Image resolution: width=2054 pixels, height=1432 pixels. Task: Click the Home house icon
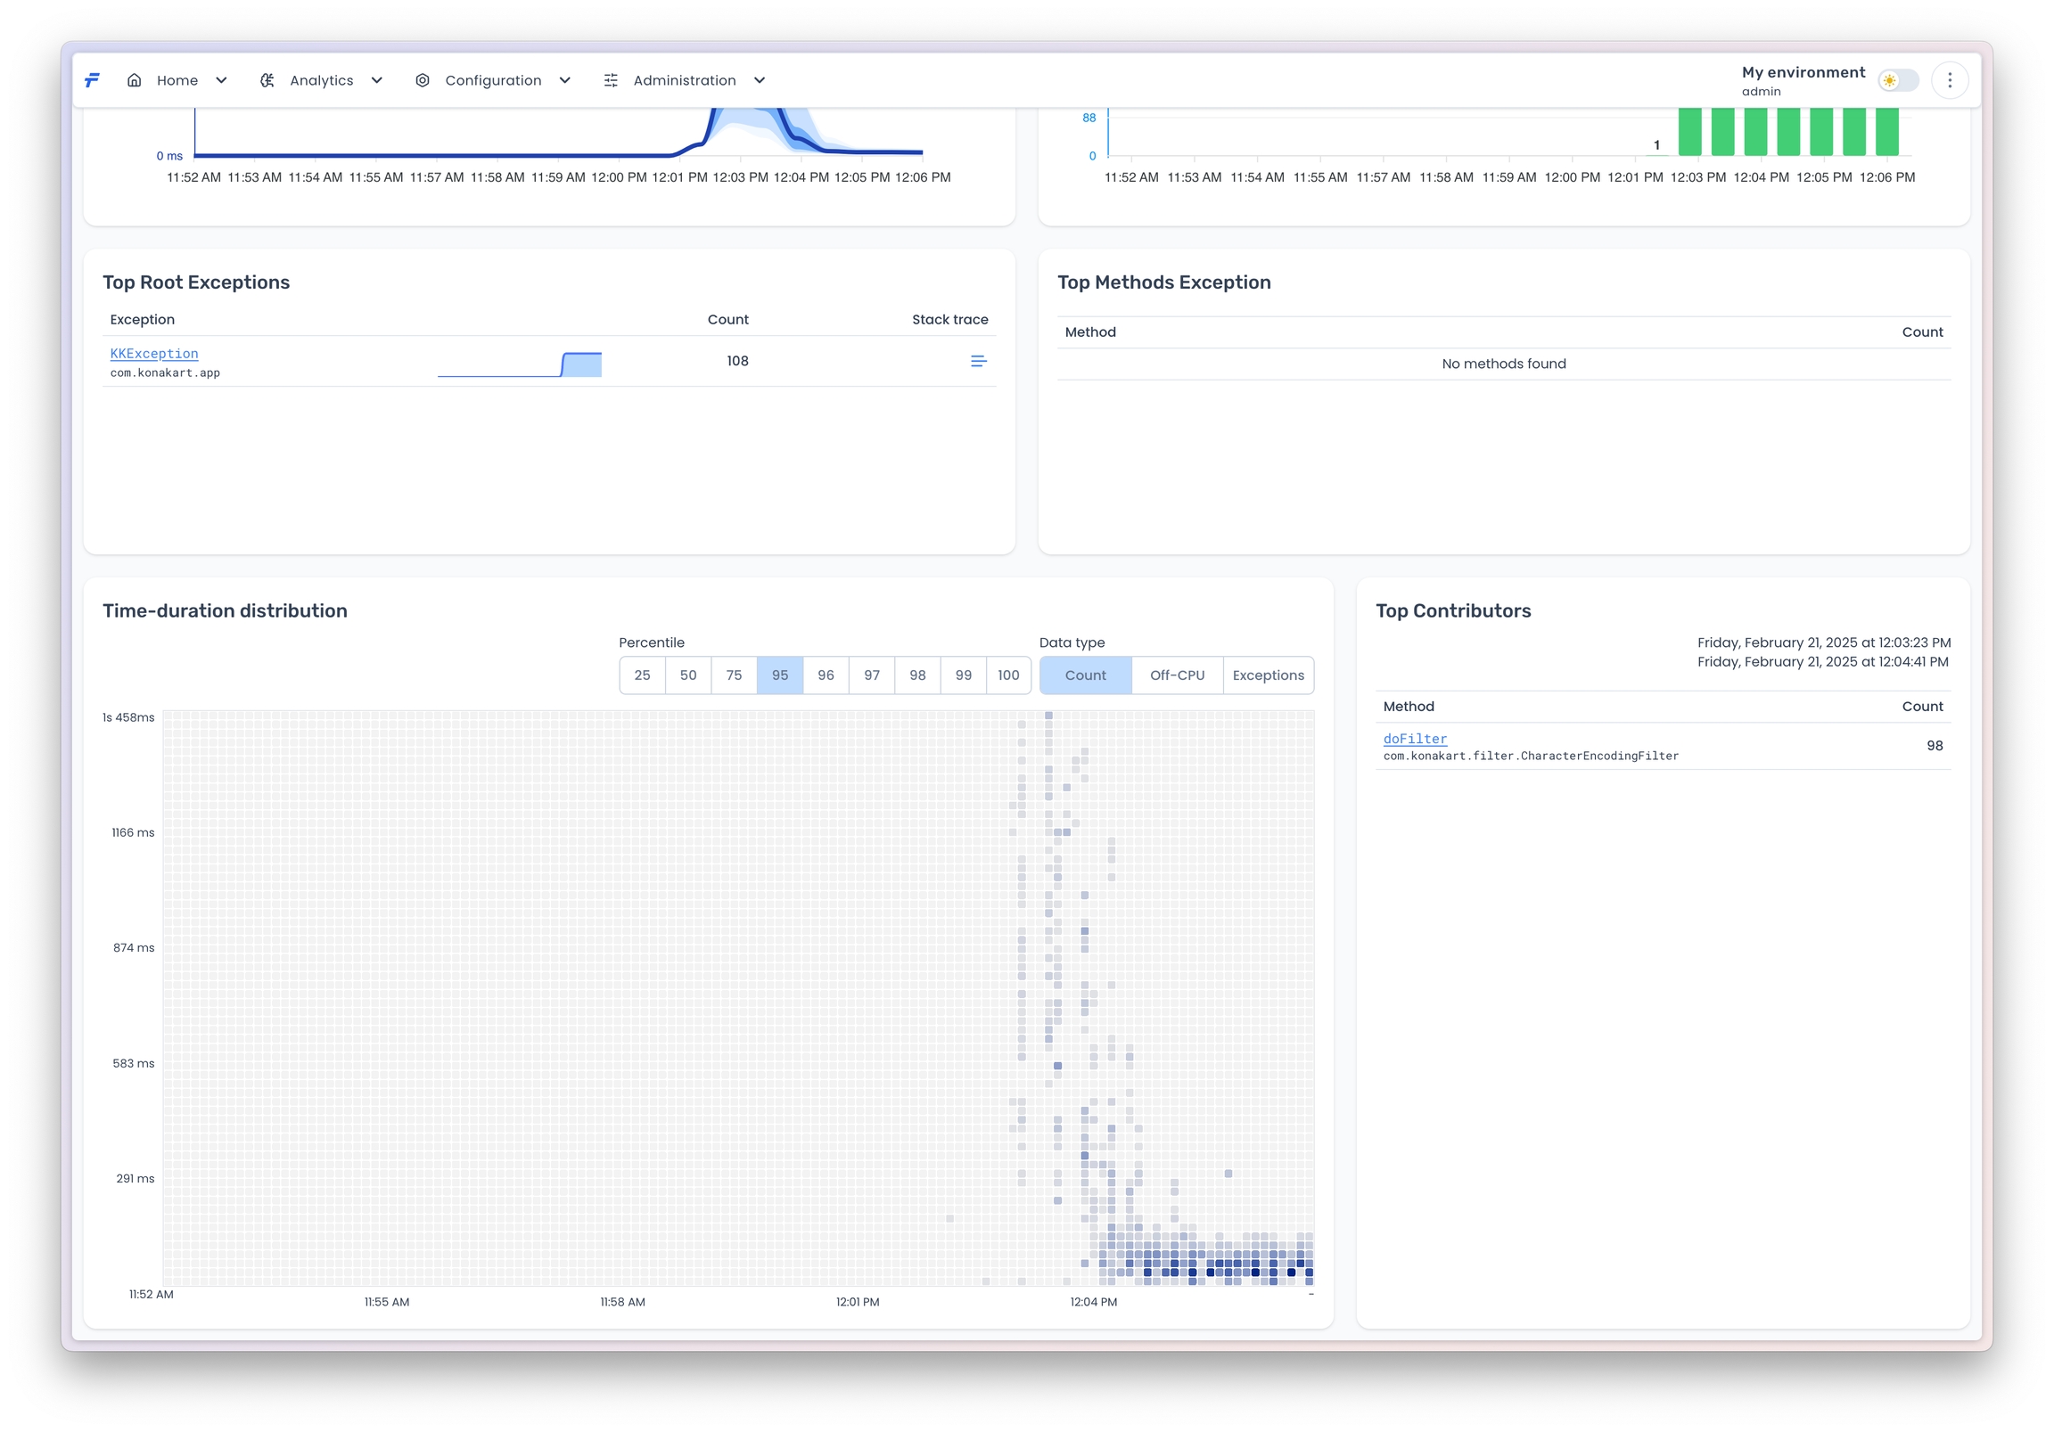(135, 80)
